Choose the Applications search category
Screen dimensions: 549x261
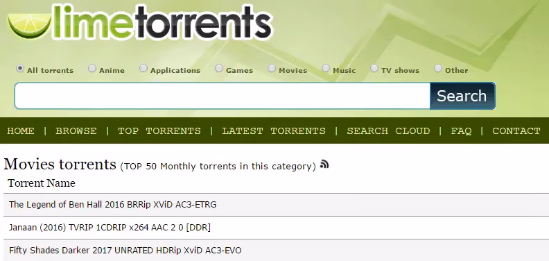[143, 68]
